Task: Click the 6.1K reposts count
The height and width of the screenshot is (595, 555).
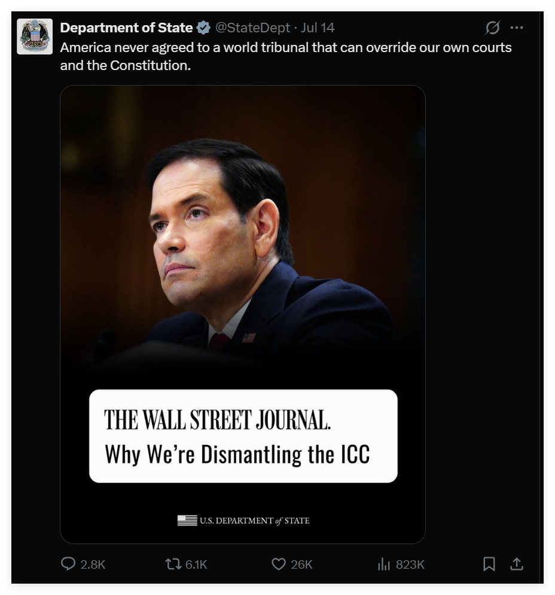Action: click(196, 564)
